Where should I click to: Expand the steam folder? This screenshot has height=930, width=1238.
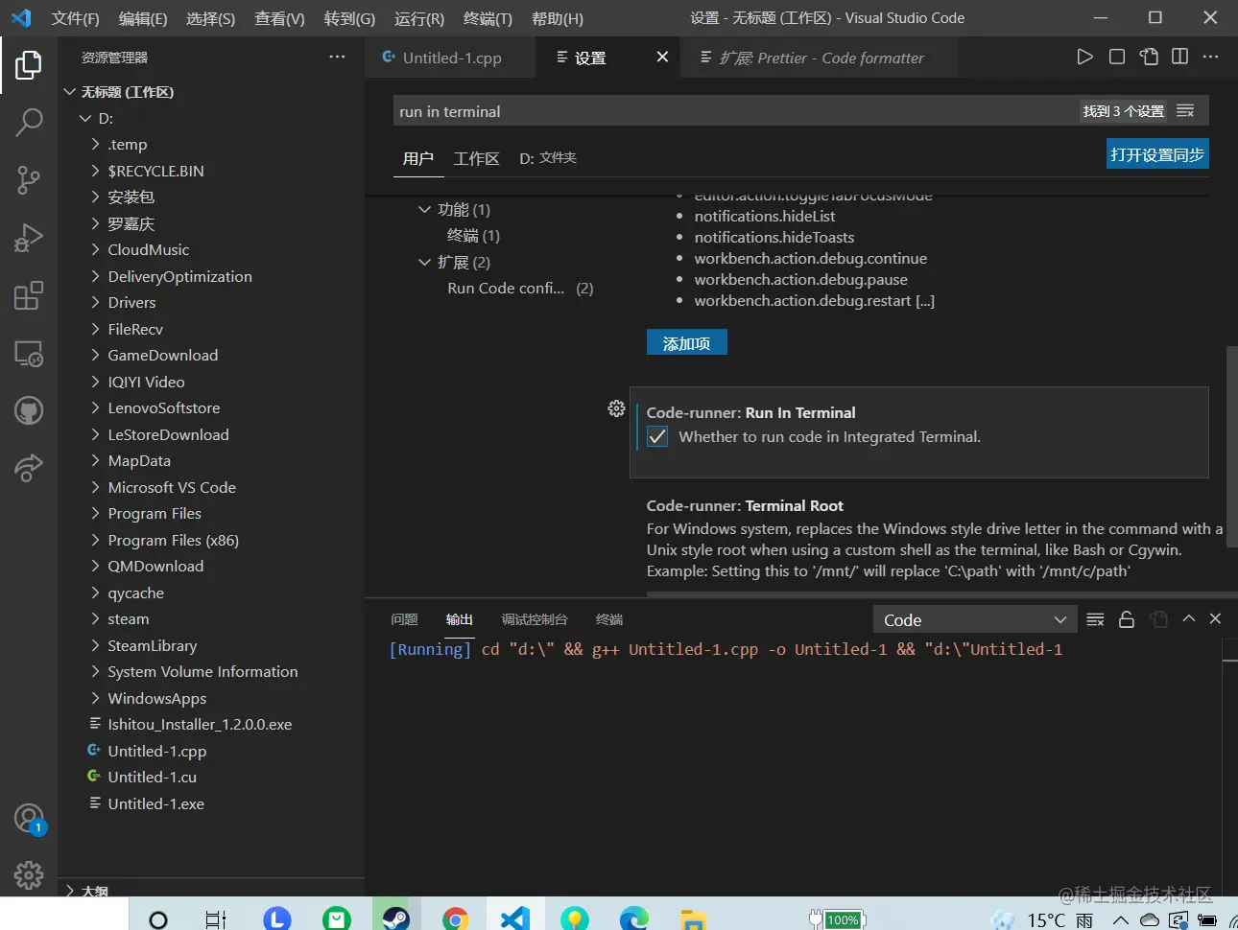pyautogui.click(x=95, y=619)
